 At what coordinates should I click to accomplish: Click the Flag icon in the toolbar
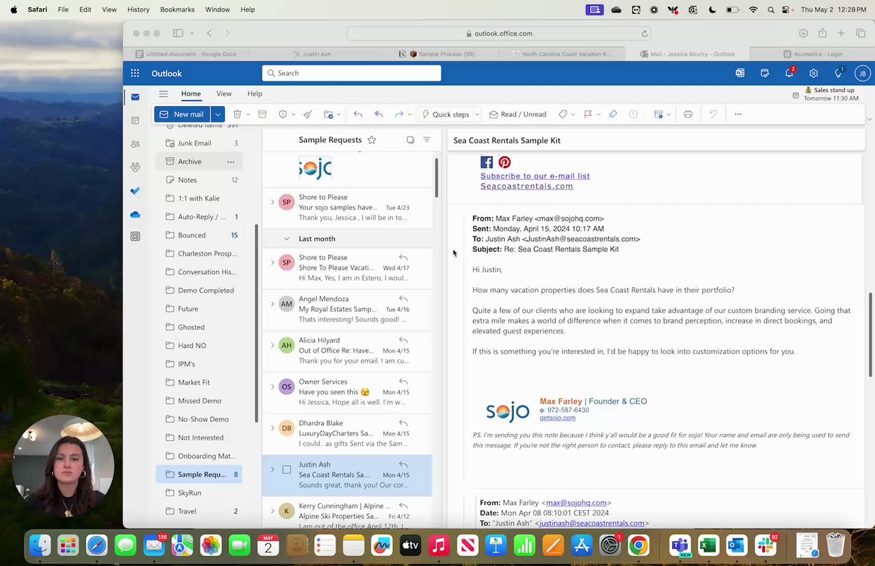[588, 114]
